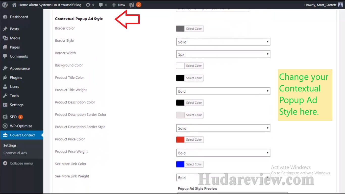Click Select Color for Product Price Color
This screenshot has height=194, width=345.
click(194, 140)
